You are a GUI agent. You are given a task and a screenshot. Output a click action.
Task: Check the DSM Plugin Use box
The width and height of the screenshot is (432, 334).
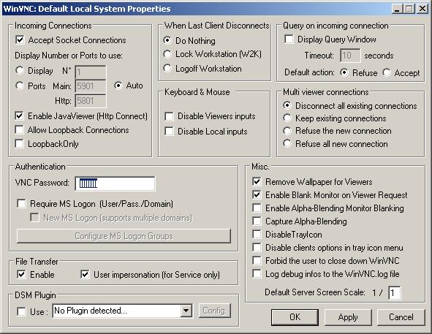click(21, 311)
